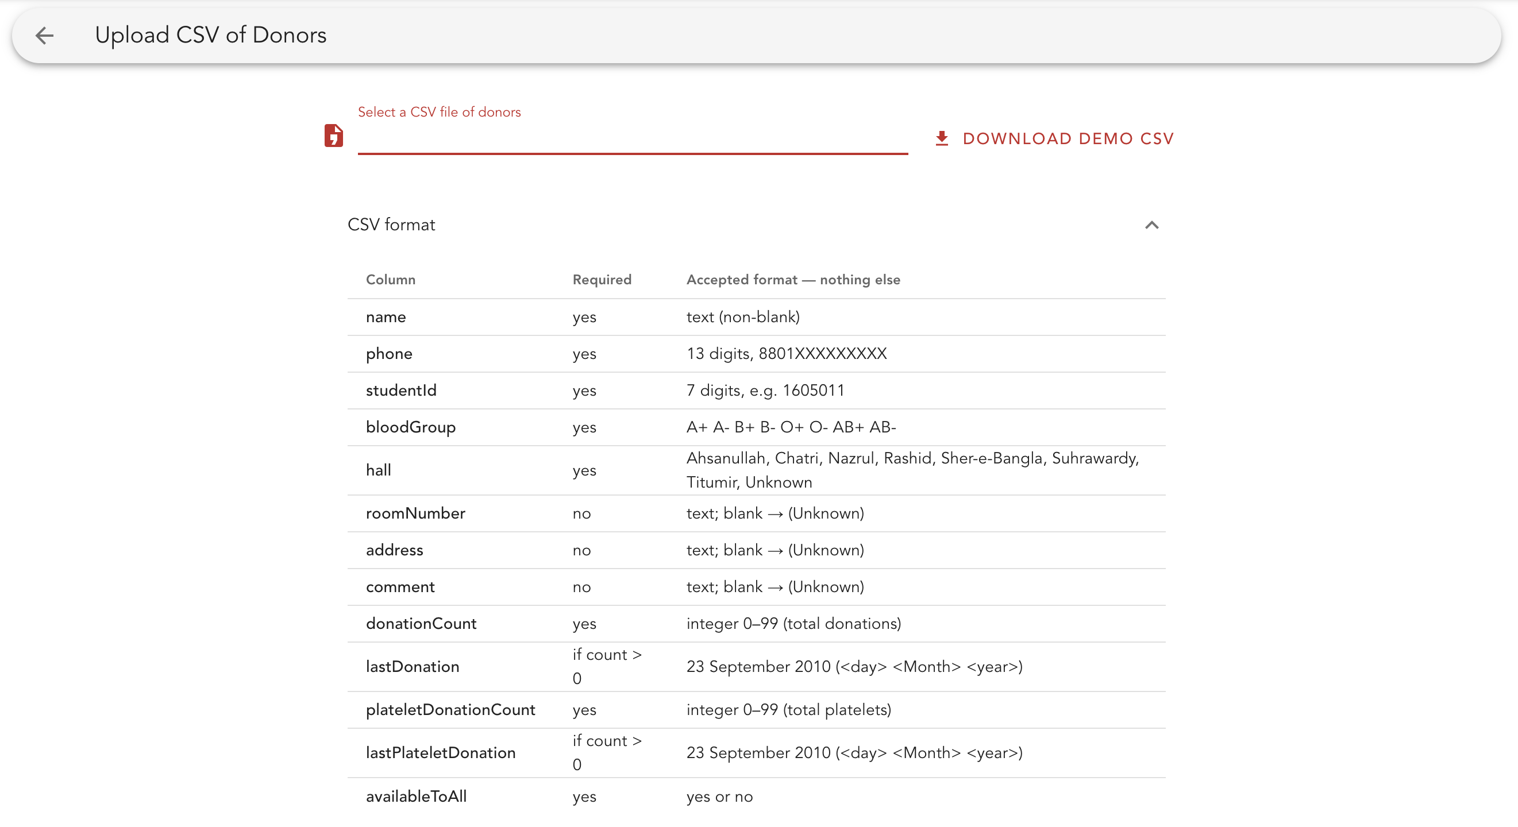Select the 'availableToAll' column cell
Screen dimensions: 1518x827
(416, 797)
